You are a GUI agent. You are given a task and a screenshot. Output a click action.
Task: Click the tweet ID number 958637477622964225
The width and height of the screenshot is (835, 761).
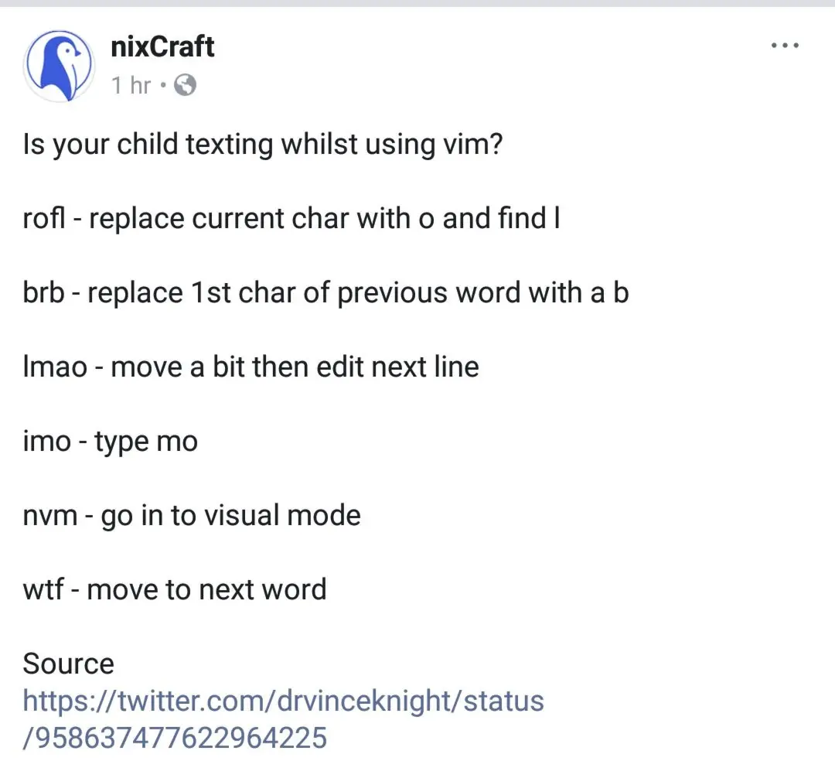[x=175, y=737]
